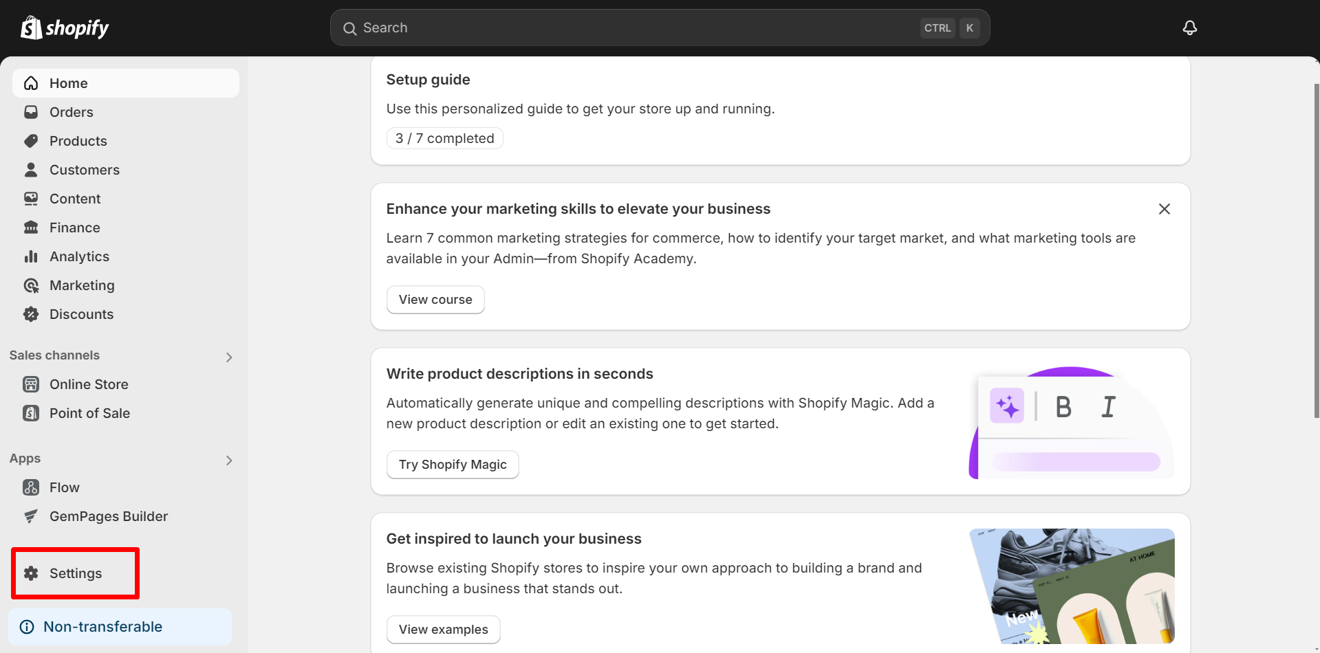The width and height of the screenshot is (1320, 653).
Task: Expand the Apps section
Action: pos(229,460)
